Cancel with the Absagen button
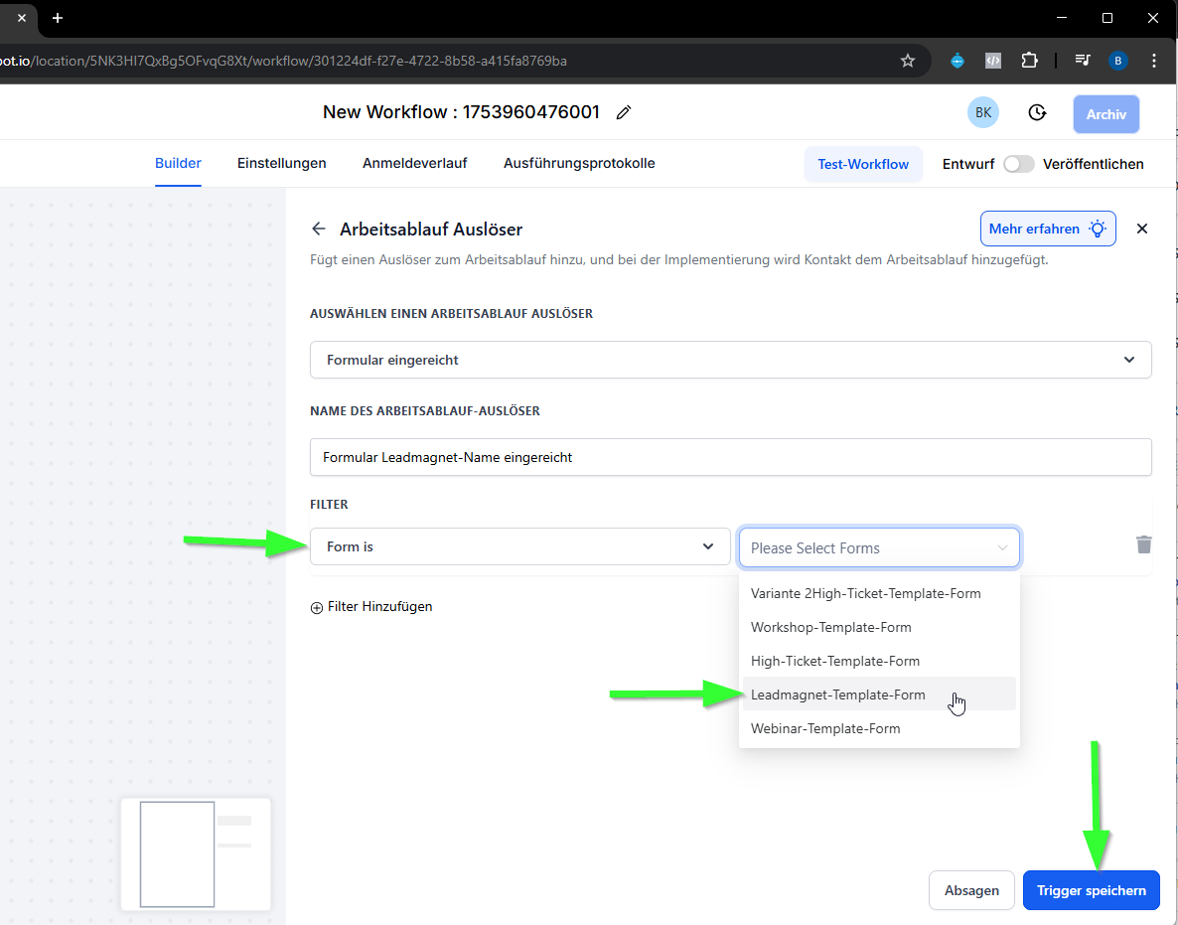The width and height of the screenshot is (1178, 925). pos(971,890)
